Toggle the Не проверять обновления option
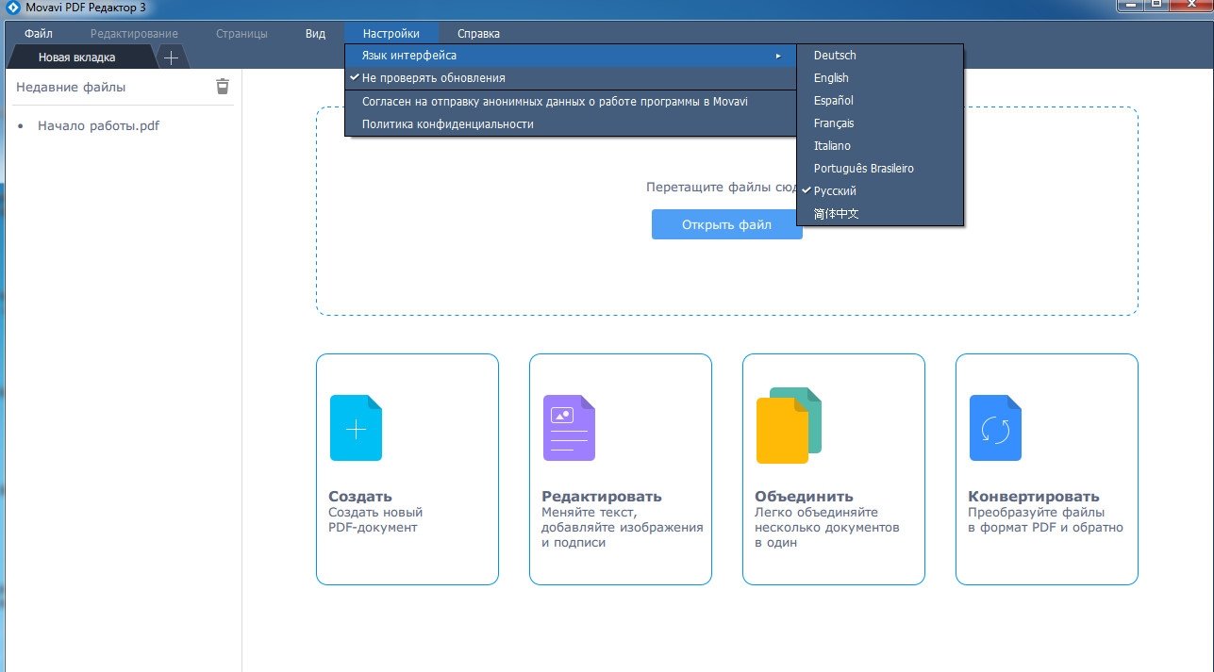This screenshot has height=672, width=1214. (x=434, y=78)
